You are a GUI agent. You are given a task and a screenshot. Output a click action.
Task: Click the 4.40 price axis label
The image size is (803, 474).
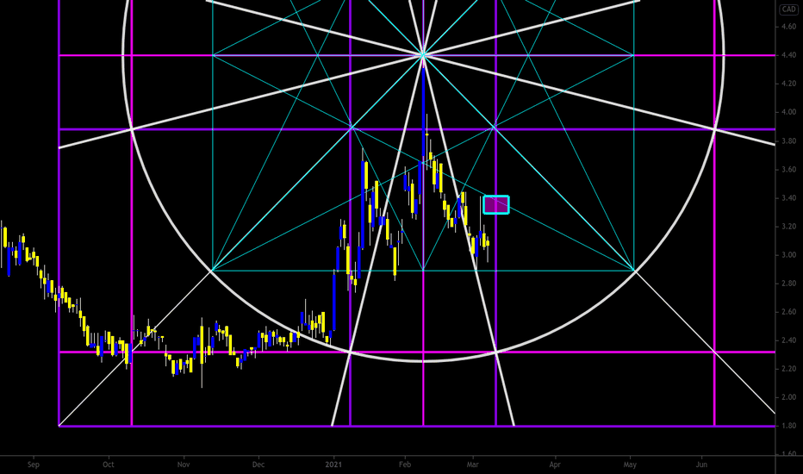788,55
